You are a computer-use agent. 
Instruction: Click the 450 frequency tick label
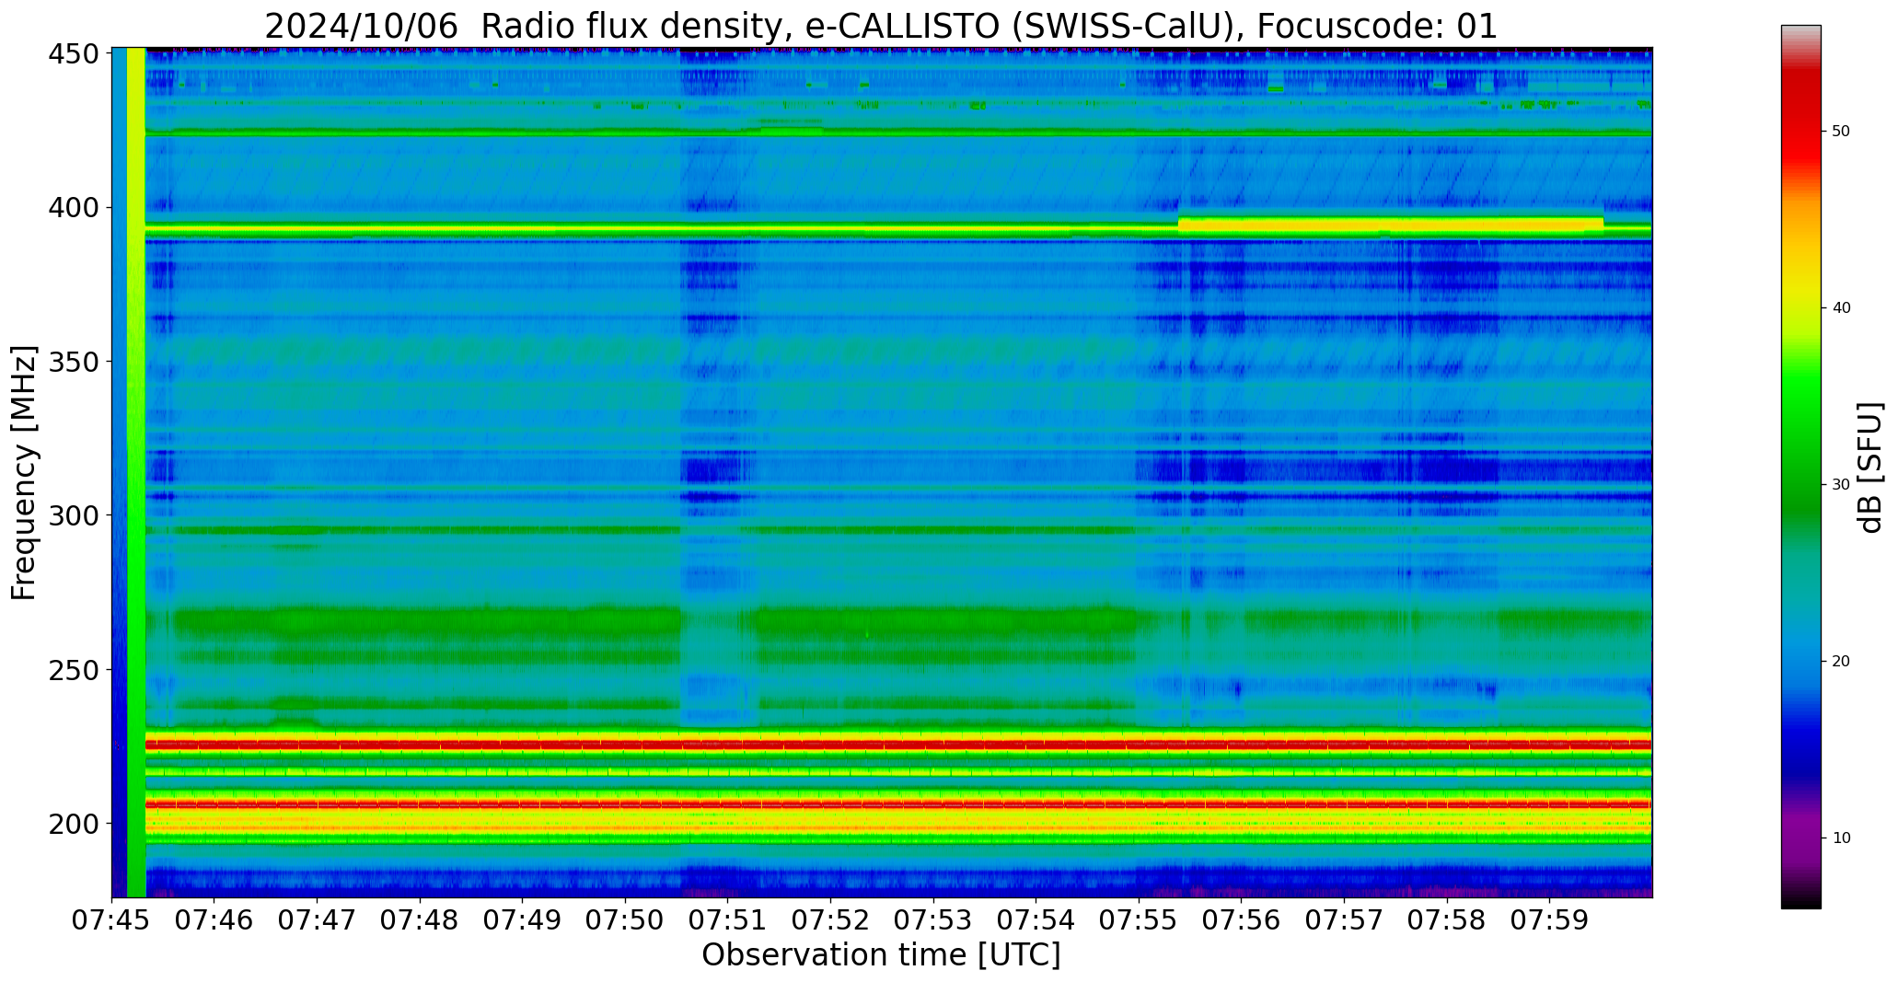coord(74,54)
